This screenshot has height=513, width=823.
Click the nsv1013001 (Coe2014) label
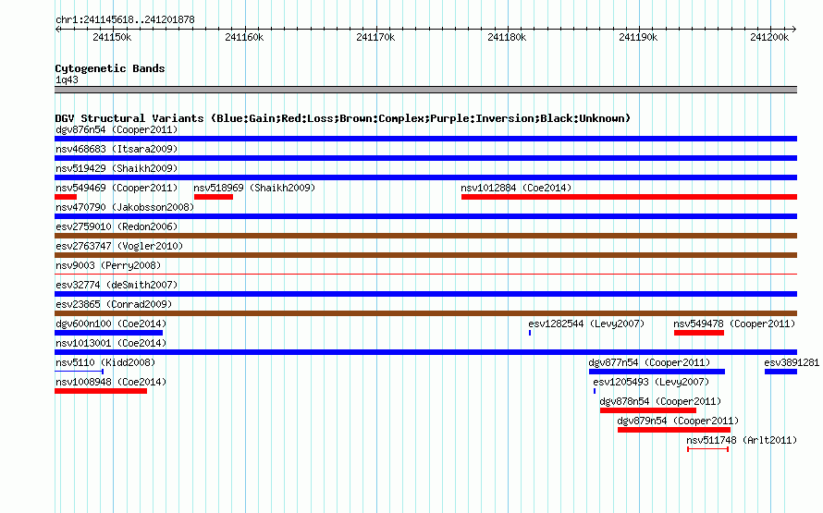coord(111,343)
